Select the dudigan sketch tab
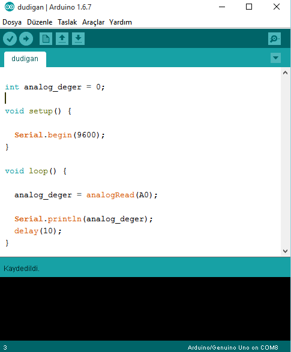291x352 pixels. [x=25, y=59]
